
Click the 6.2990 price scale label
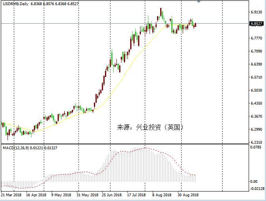(256, 130)
